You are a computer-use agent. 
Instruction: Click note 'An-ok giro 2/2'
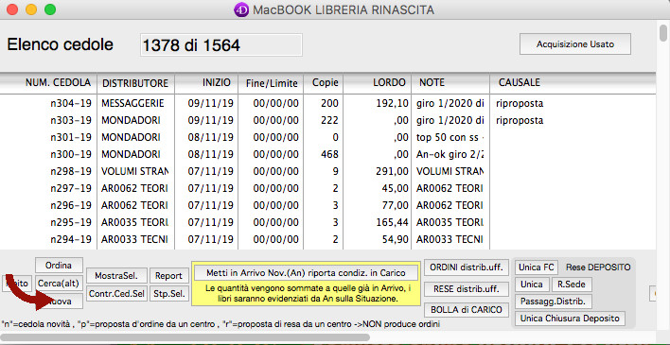[450, 154]
